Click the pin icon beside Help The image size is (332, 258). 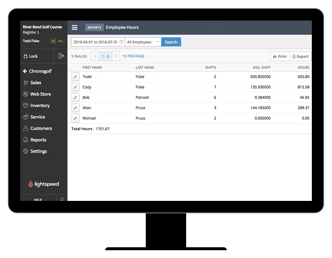point(62,199)
